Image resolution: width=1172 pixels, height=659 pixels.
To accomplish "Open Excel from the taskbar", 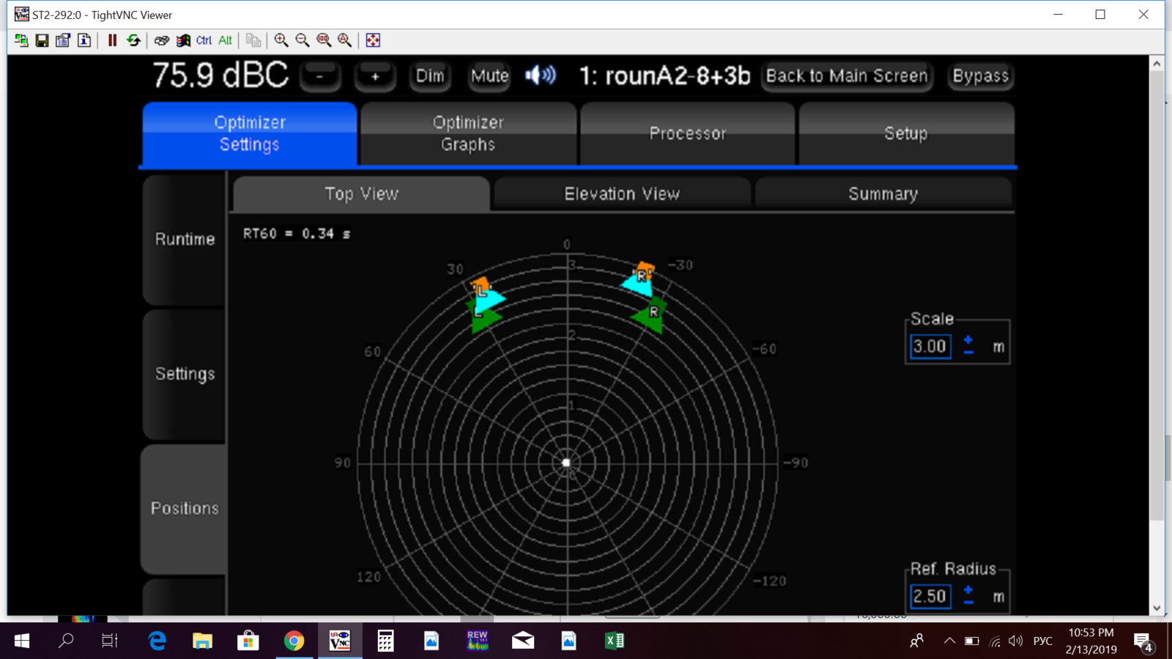I will pyautogui.click(x=614, y=641).
